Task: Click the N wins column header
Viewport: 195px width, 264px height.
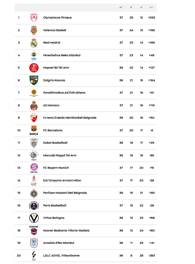Action: (x=131, y=7)
